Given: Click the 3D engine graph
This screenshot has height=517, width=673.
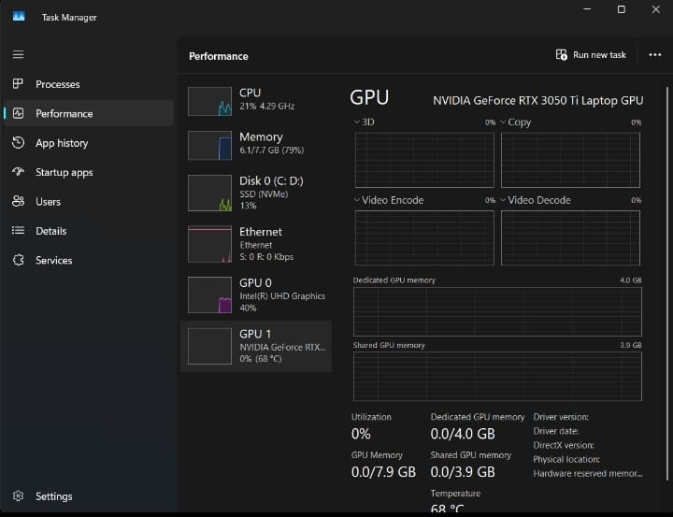Looking at the screenshot, I should coord(424,160).
